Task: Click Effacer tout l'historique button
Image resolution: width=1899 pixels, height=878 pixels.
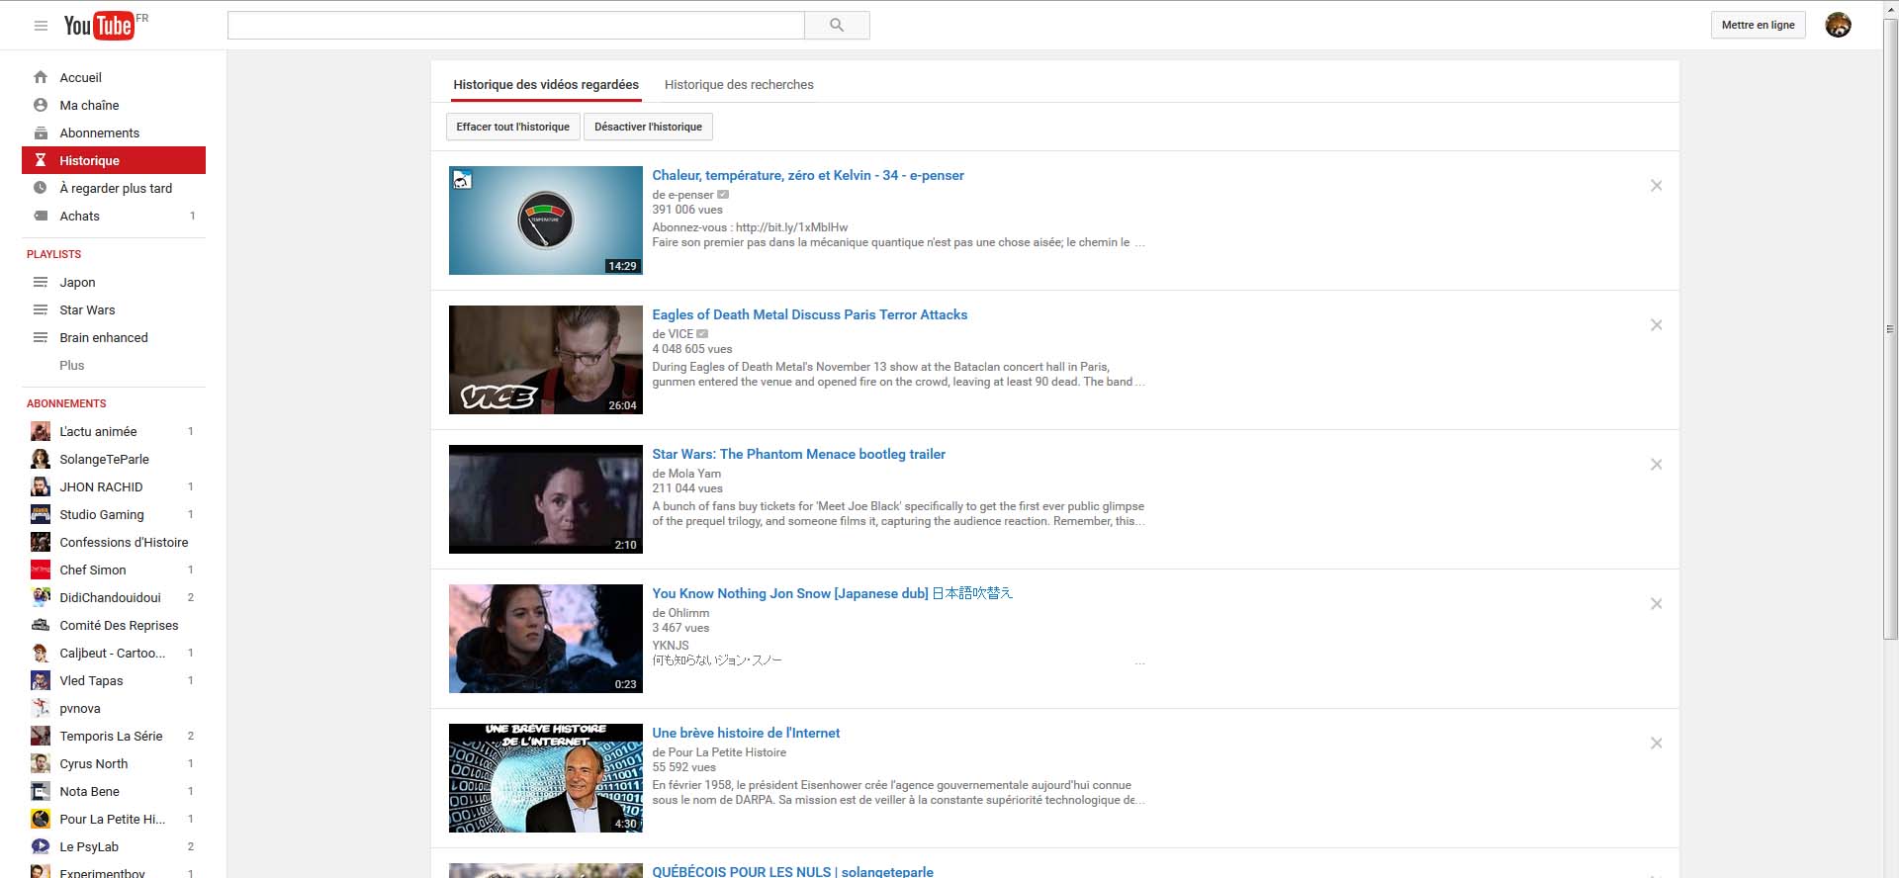Action: 512,127
